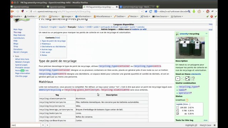Toggle Match Case in the find bar

coord(205,125)
